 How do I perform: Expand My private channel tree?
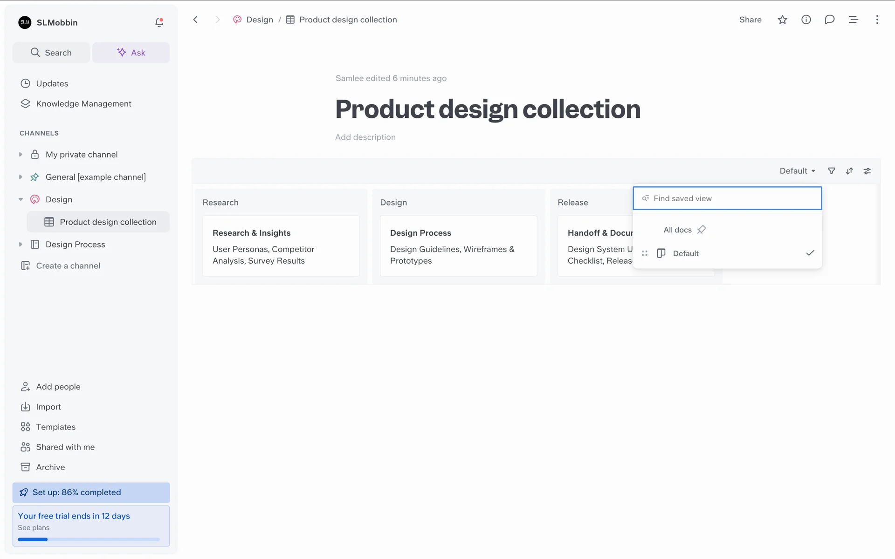[21, 155]
